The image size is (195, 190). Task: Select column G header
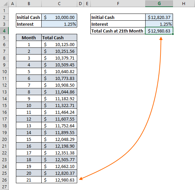pos(159,4)
